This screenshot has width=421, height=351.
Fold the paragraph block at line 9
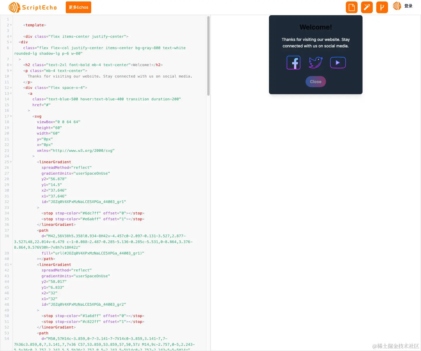click(x=11, y=70)
